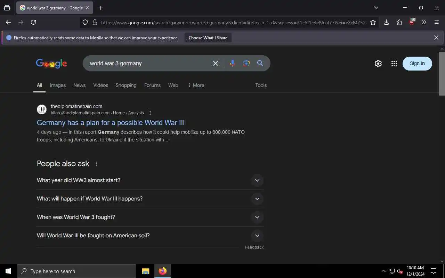Open the Windows notification center
Screen dimensions: 445x278
click(x=434, y=271)
